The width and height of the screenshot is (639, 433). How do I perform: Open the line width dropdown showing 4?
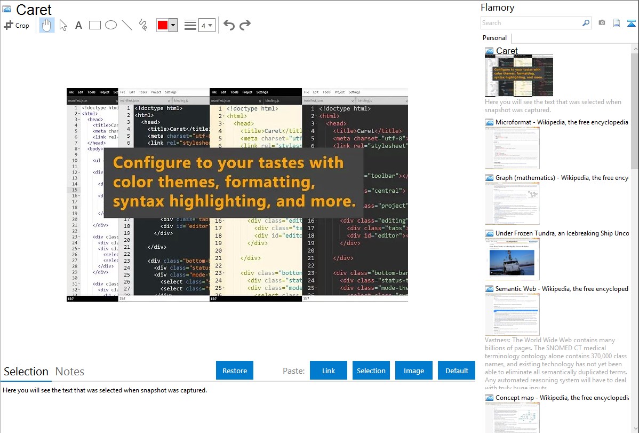(206, 25)
